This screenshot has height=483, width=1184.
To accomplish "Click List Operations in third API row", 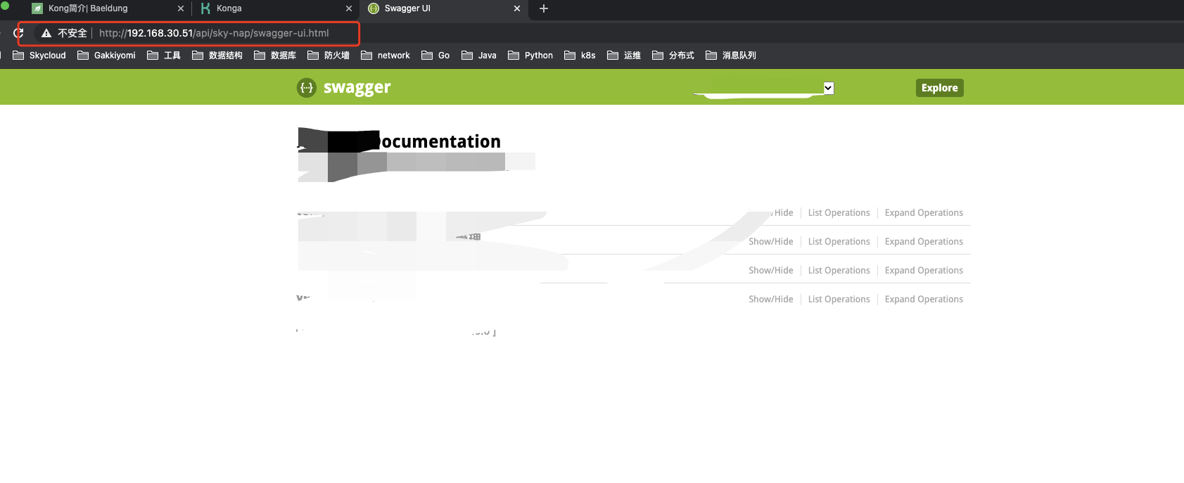I will (839, 271).
